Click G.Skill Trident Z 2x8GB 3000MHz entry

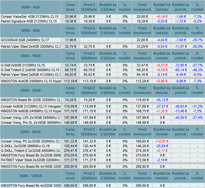31,70
